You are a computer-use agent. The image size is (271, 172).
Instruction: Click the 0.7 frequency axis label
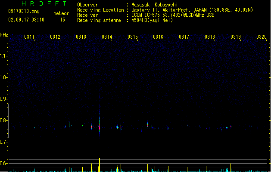pos(3,142)
